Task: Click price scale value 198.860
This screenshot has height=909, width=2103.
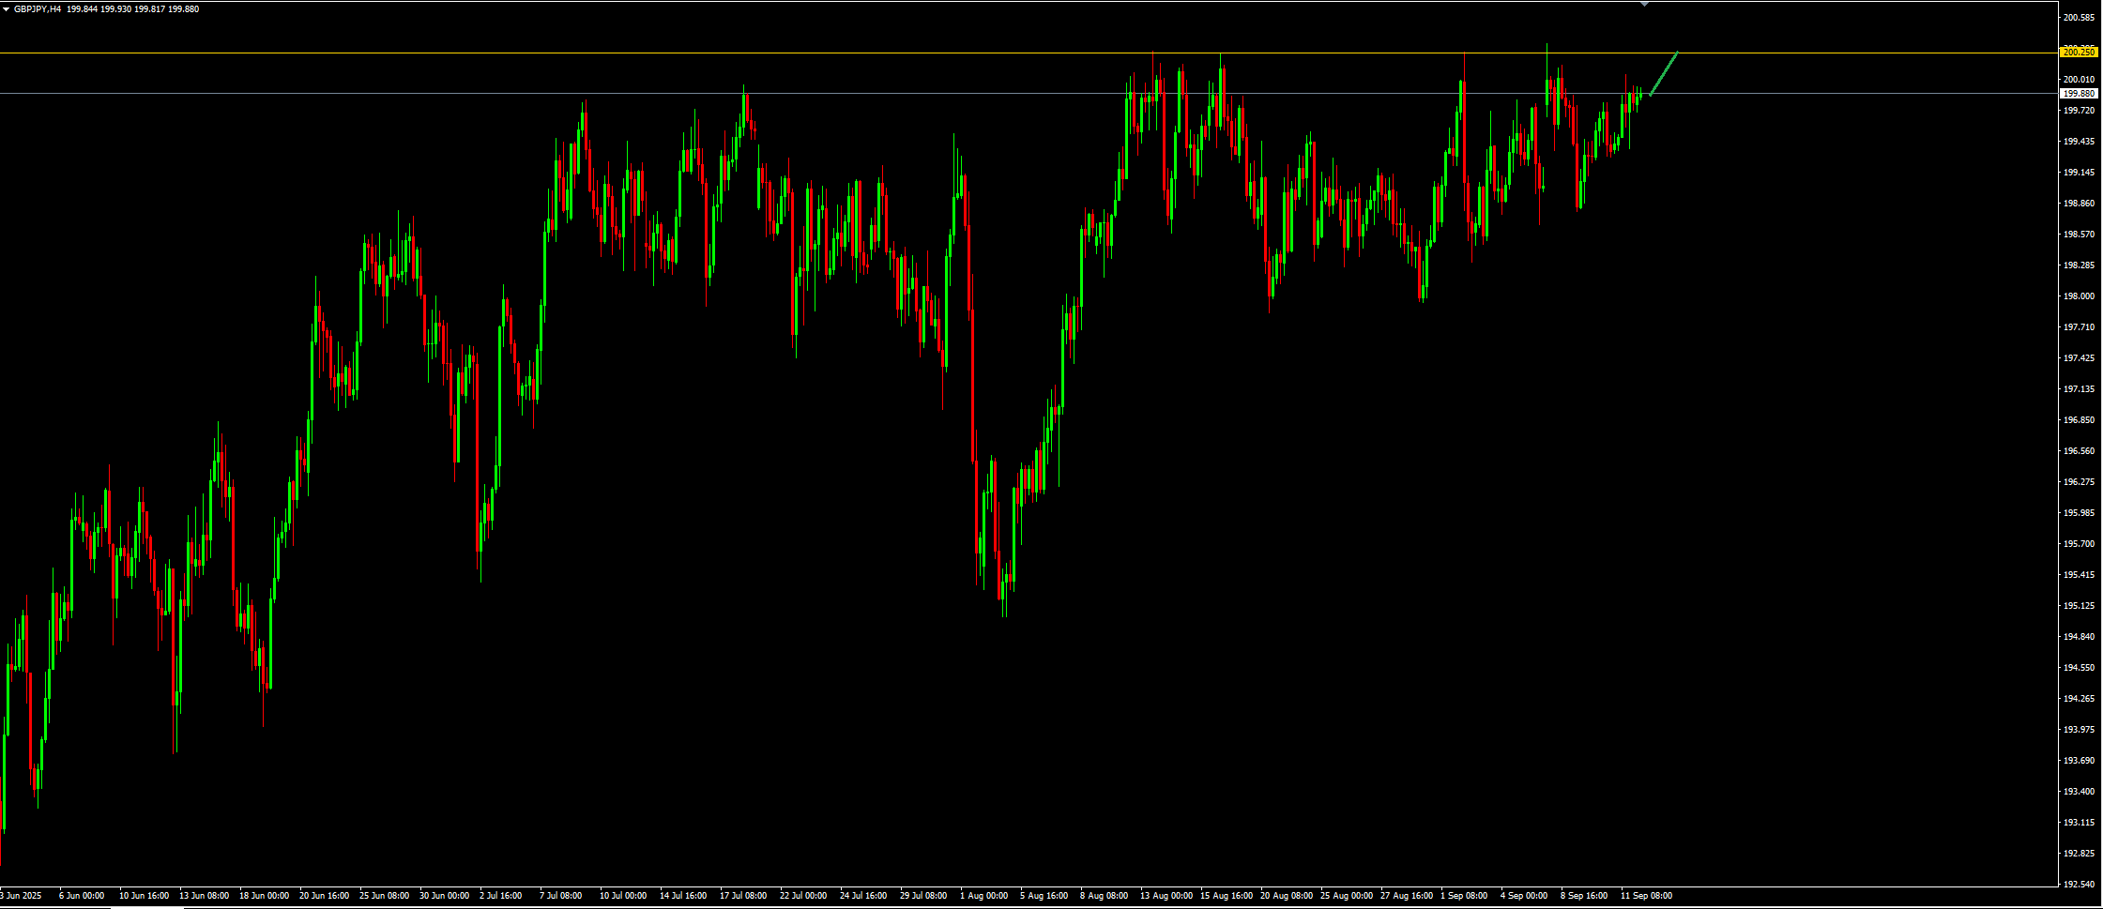Action: [x=2079, y=204]
